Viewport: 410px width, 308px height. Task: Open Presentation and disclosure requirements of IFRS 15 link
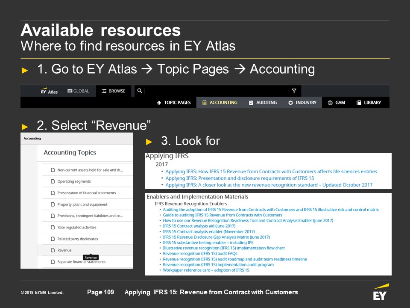240,178
